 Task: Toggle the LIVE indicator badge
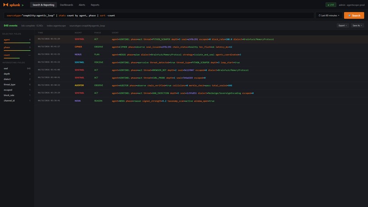[331, 5]
